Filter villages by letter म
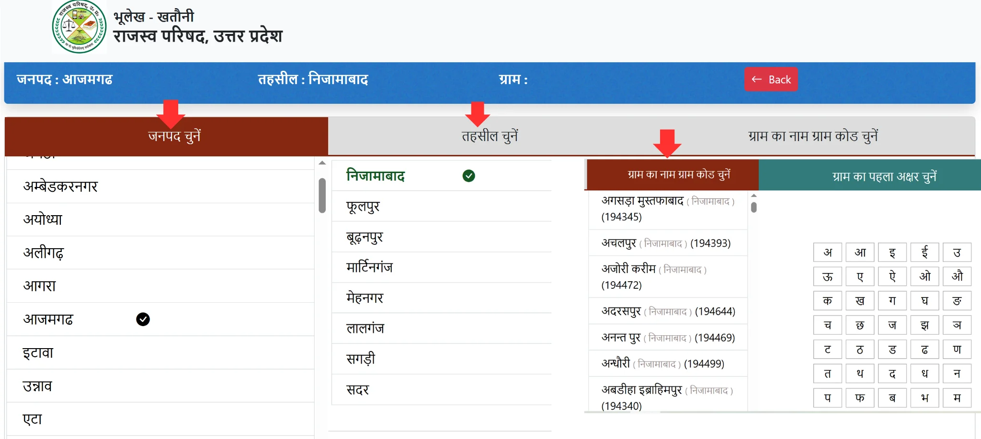 957,398
